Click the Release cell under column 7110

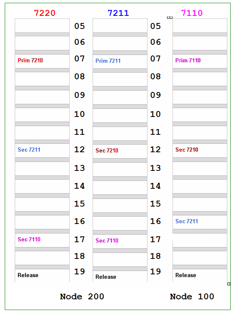click(x=200, y=276)
